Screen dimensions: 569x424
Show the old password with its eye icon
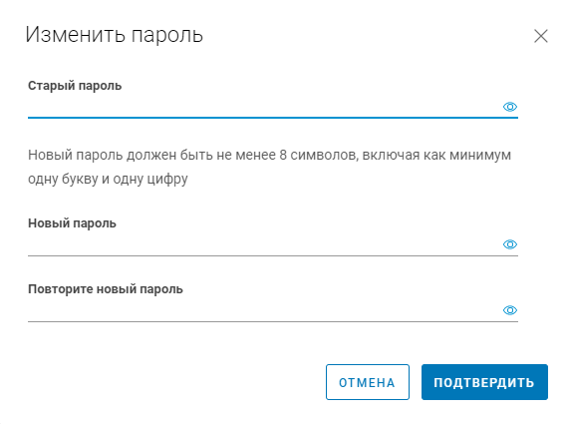point(510,107)
